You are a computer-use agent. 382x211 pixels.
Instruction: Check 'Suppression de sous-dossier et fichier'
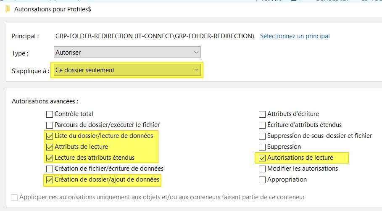(x=262, y=136)
